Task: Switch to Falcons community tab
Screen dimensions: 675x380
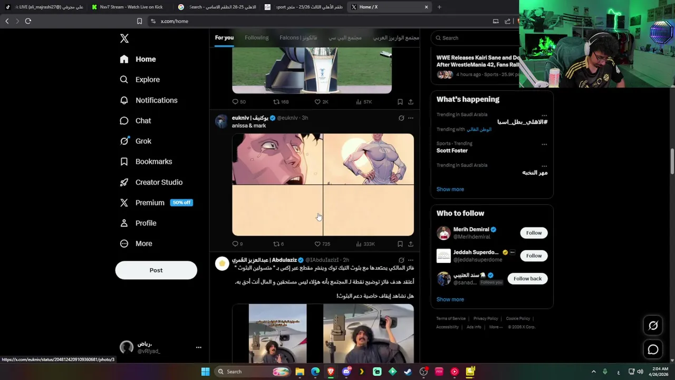Action: pos(298,37)
